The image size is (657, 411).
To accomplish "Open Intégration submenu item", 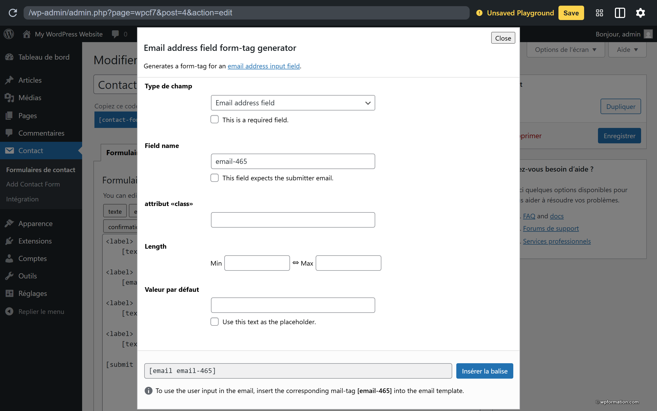I will 22,199.
